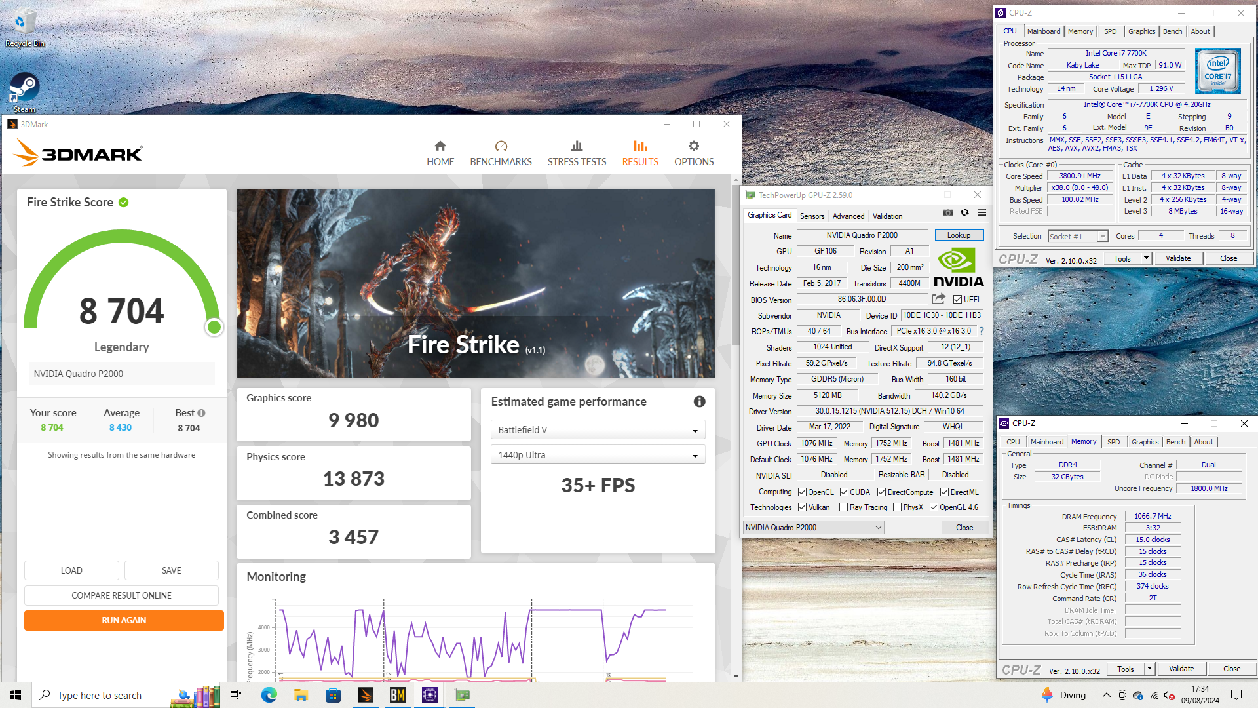This screenshot has width=1258, height=708.
Task: Go to STRESS TESTS in 3DMark
Action: click(x=577, y=153)
